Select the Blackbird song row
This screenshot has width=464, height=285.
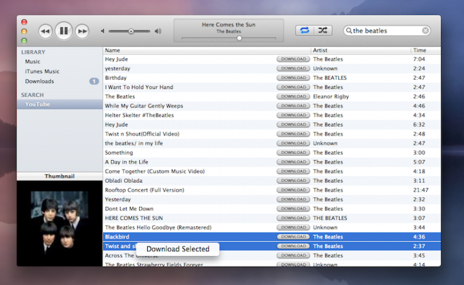tap(272, 237)
